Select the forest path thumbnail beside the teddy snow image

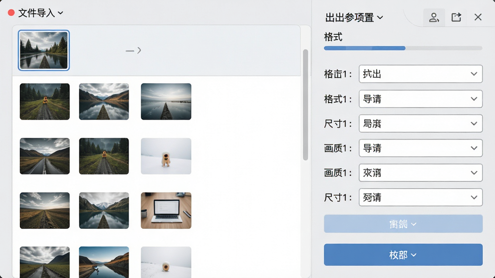104,156
